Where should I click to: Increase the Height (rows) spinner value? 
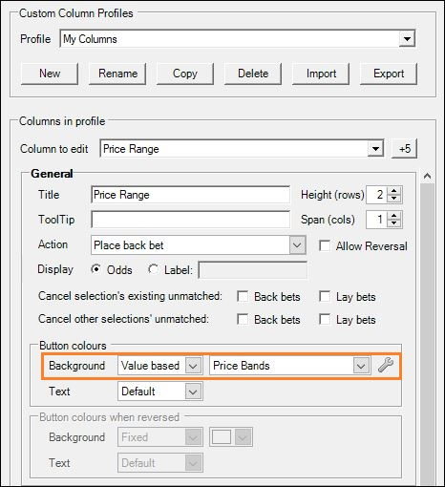tap(394, 191)
